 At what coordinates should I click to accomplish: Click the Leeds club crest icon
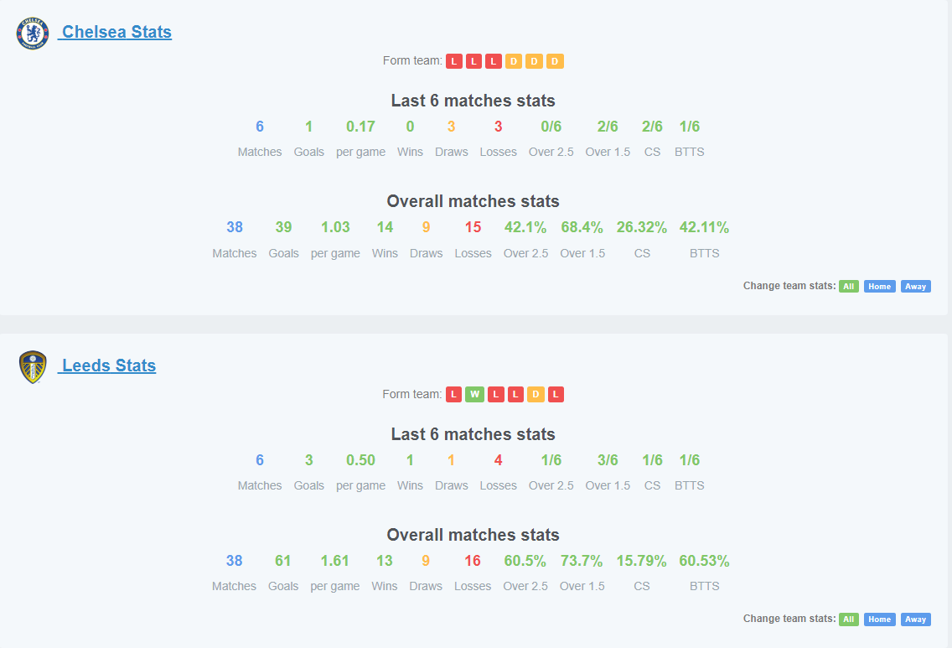coord(33,367)
